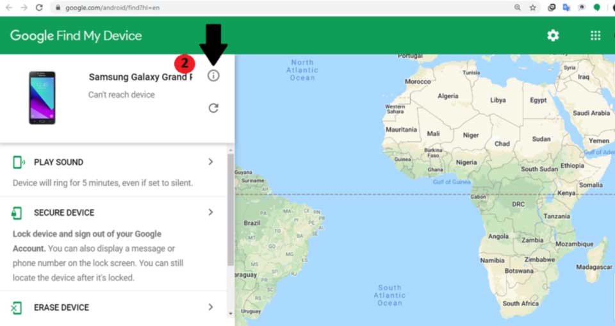Select the ERASE DEVICE option
This screenshot has width=615, height=326.
pyautogui.click(x=114, y=309)
